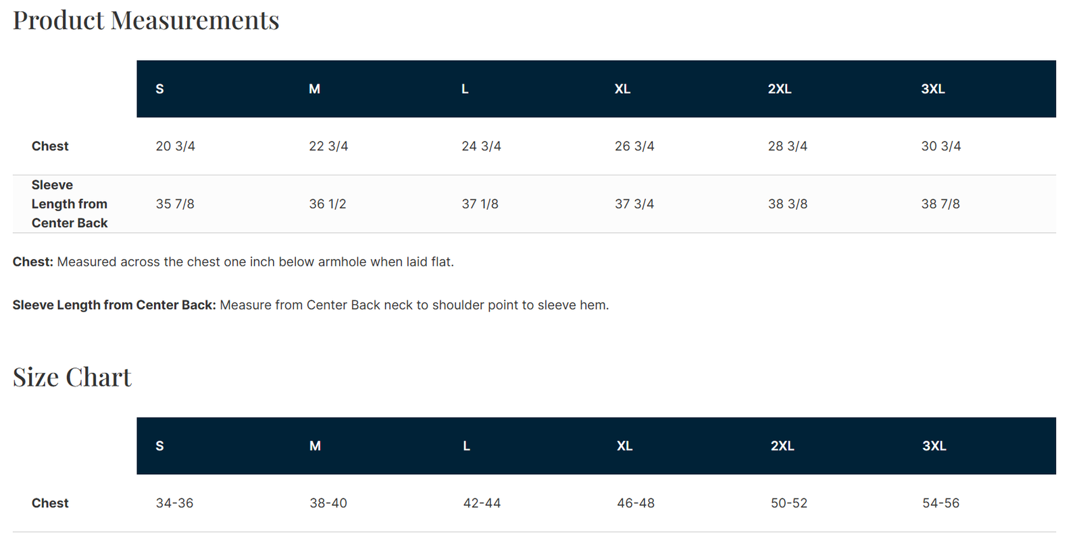Click the bold Chest: measurement description label

[x=32, y=262]
